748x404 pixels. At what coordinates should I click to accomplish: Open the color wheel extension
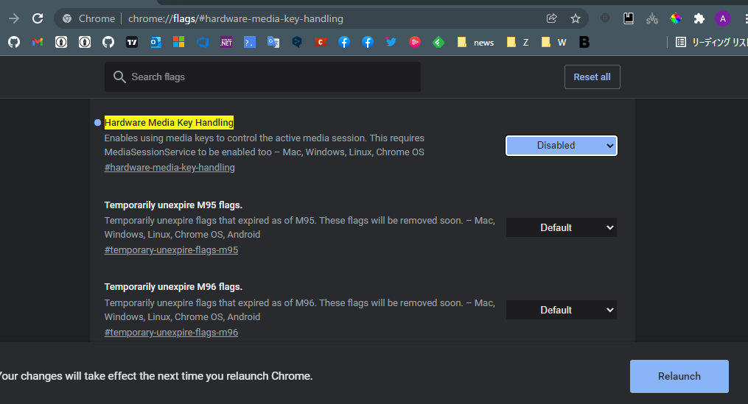coord(676,18)
